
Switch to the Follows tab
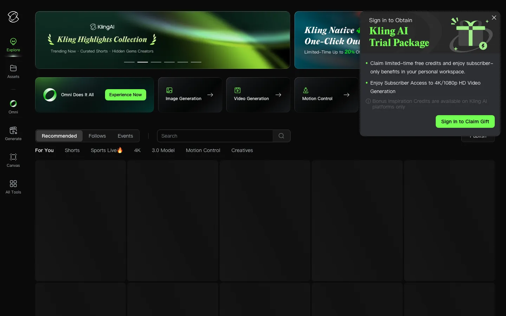[97, 136]
